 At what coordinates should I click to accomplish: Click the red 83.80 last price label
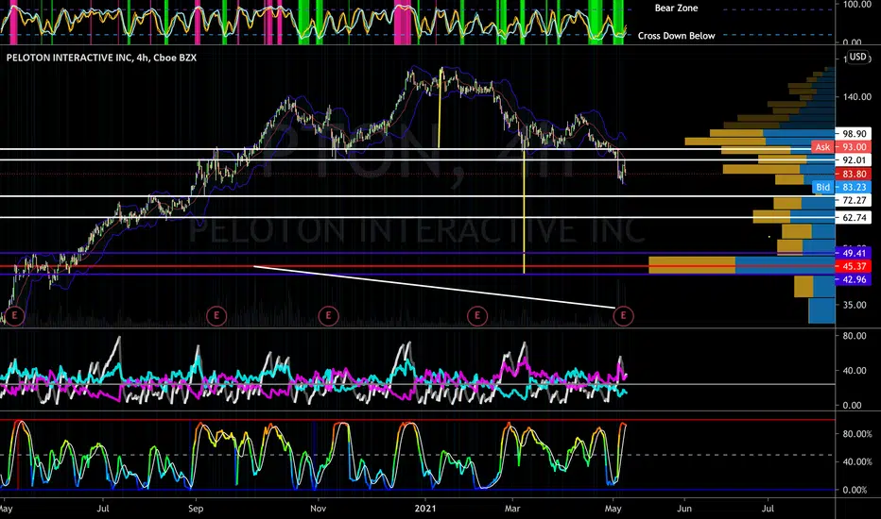(854, 174)
